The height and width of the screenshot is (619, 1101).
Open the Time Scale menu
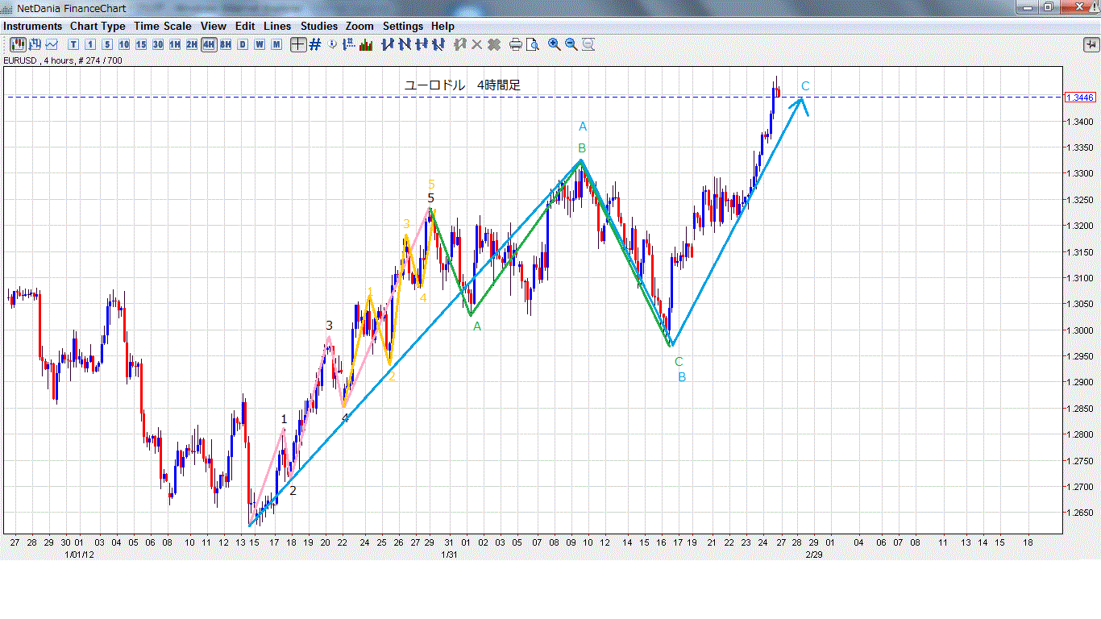[163, 26]
